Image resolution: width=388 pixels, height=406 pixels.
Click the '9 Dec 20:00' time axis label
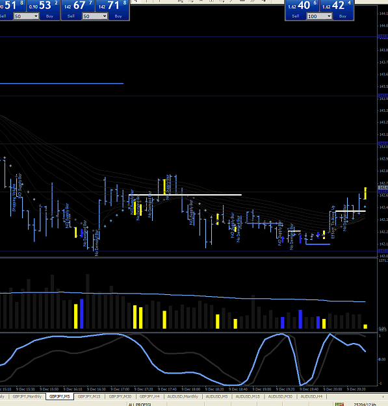coord(333,389)
